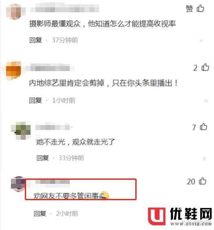
Task: Reply to the 33分钟前 comment
Action: pyautogui.click(x=42, y=158)
